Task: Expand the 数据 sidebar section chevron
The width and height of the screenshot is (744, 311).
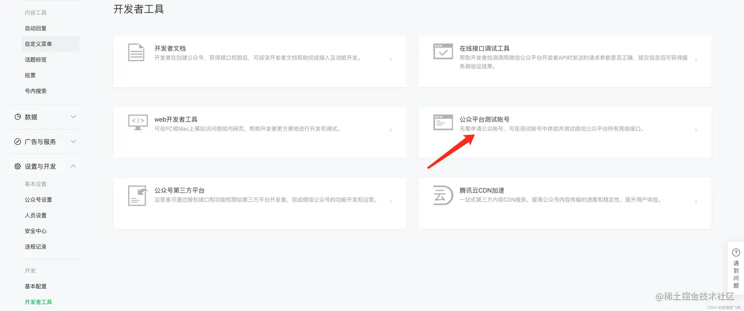Action: 73,117
